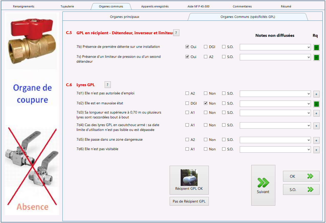Open the notes dropdown for row 7d3
Screen dimensions: 326x223
coord(309,113)
